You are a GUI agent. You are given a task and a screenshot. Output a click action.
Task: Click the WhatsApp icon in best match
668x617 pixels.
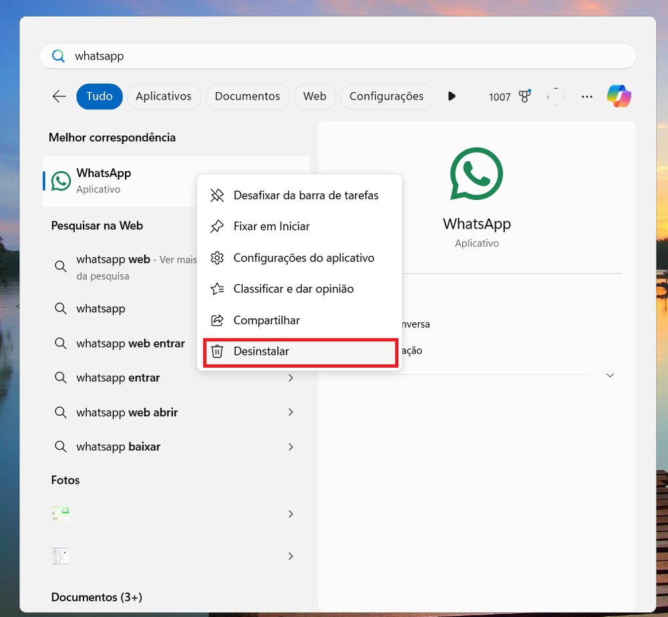[61, 180]
